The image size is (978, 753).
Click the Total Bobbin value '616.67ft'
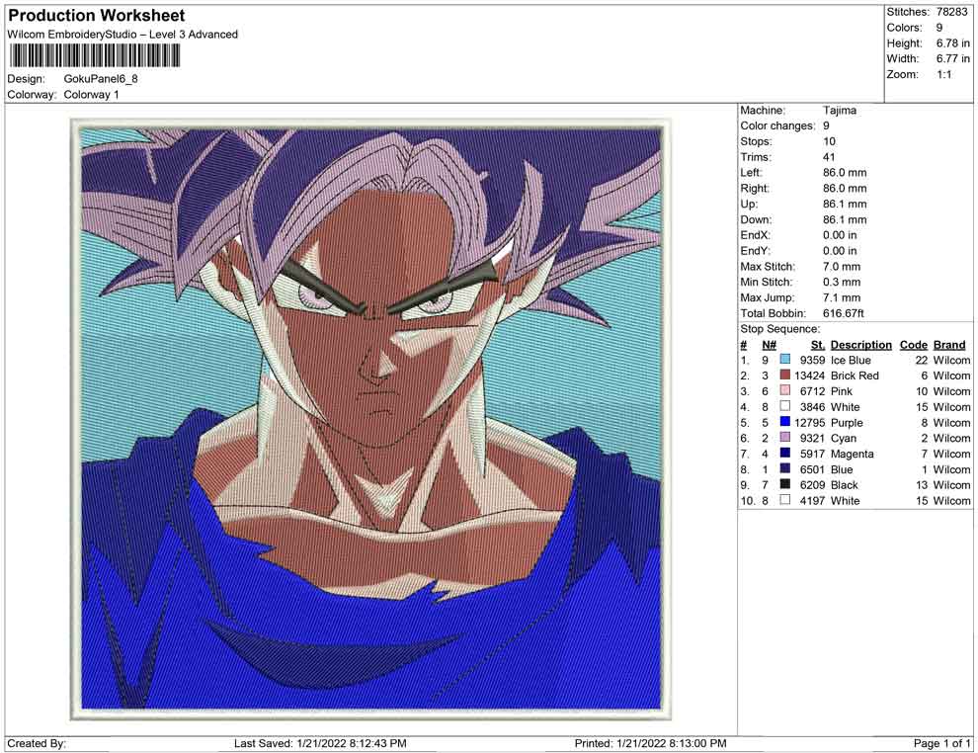click(844, 313)
